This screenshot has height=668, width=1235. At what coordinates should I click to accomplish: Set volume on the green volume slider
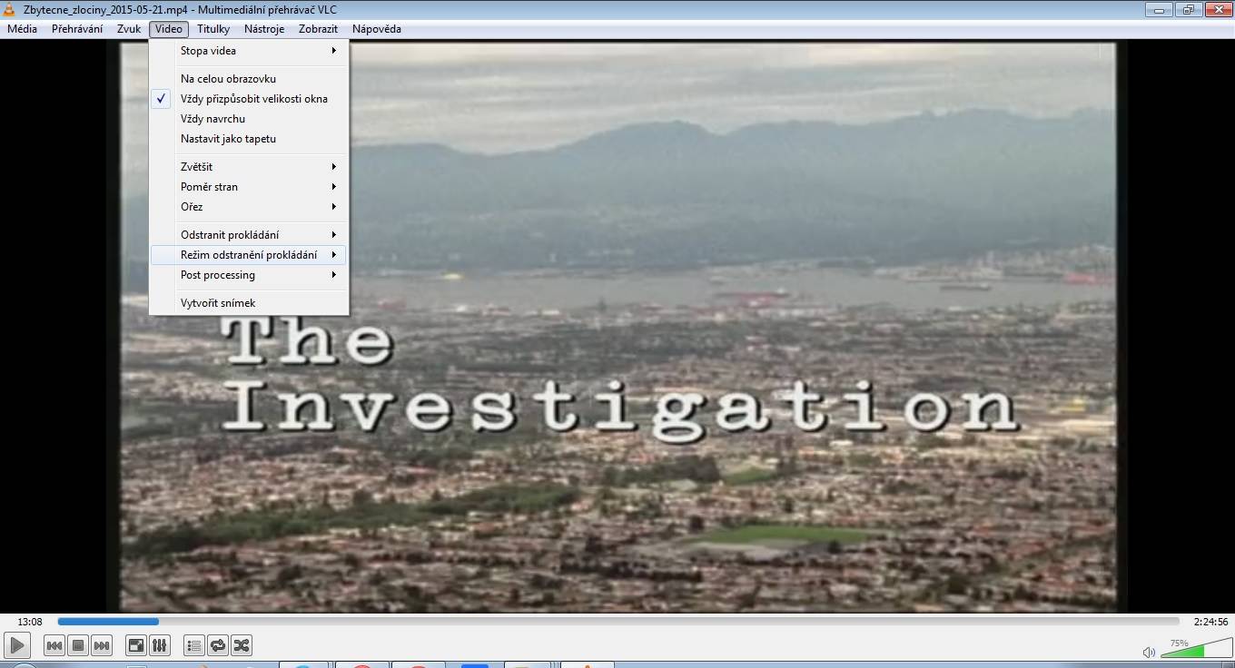[1195, 648]
